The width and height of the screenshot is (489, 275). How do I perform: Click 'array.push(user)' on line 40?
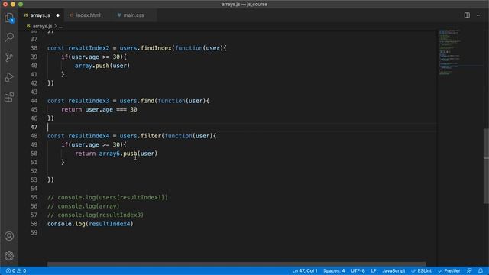102,66
